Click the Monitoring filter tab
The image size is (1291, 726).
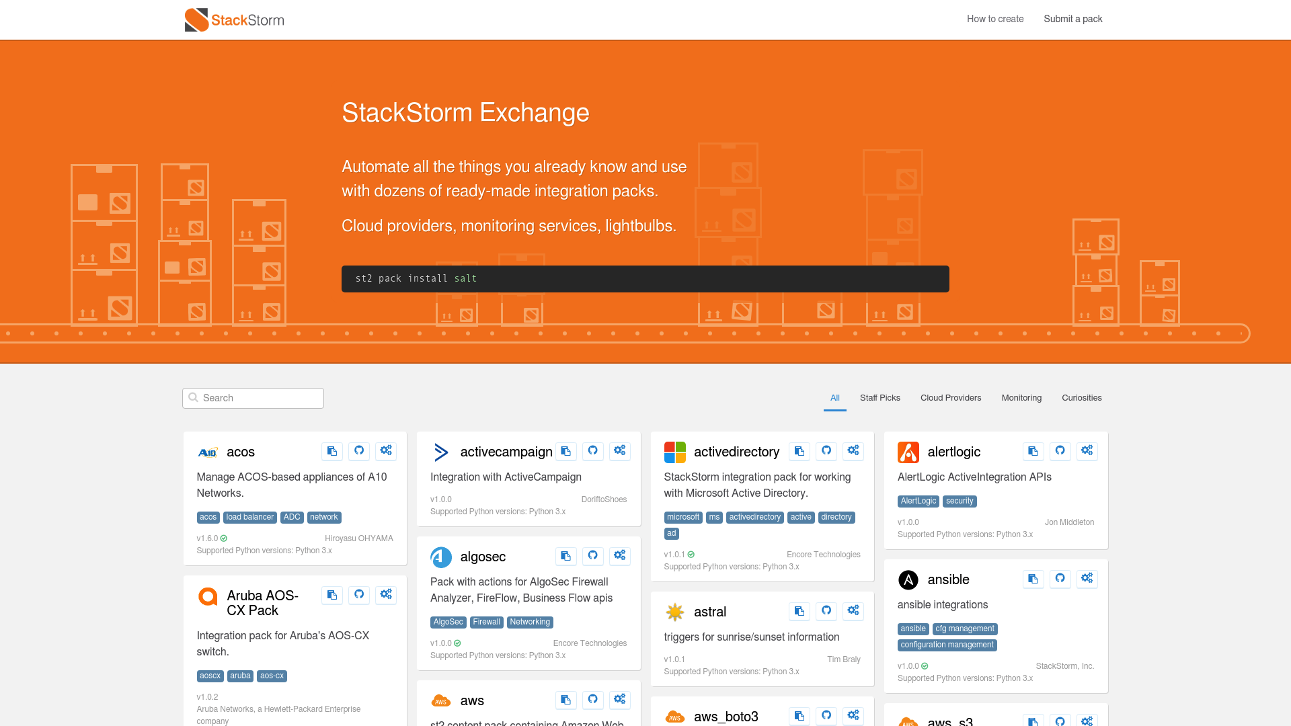coord(1021,397)
